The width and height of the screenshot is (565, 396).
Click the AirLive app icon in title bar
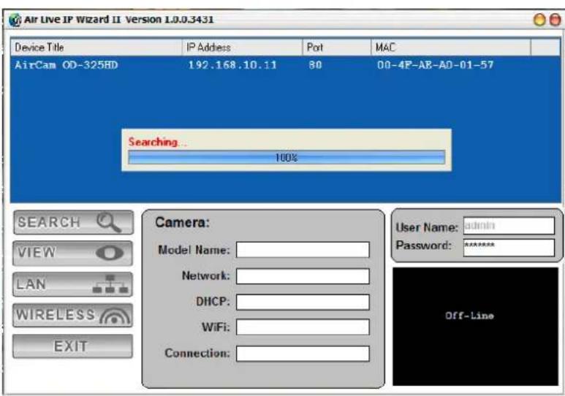[x=15, y=20]
